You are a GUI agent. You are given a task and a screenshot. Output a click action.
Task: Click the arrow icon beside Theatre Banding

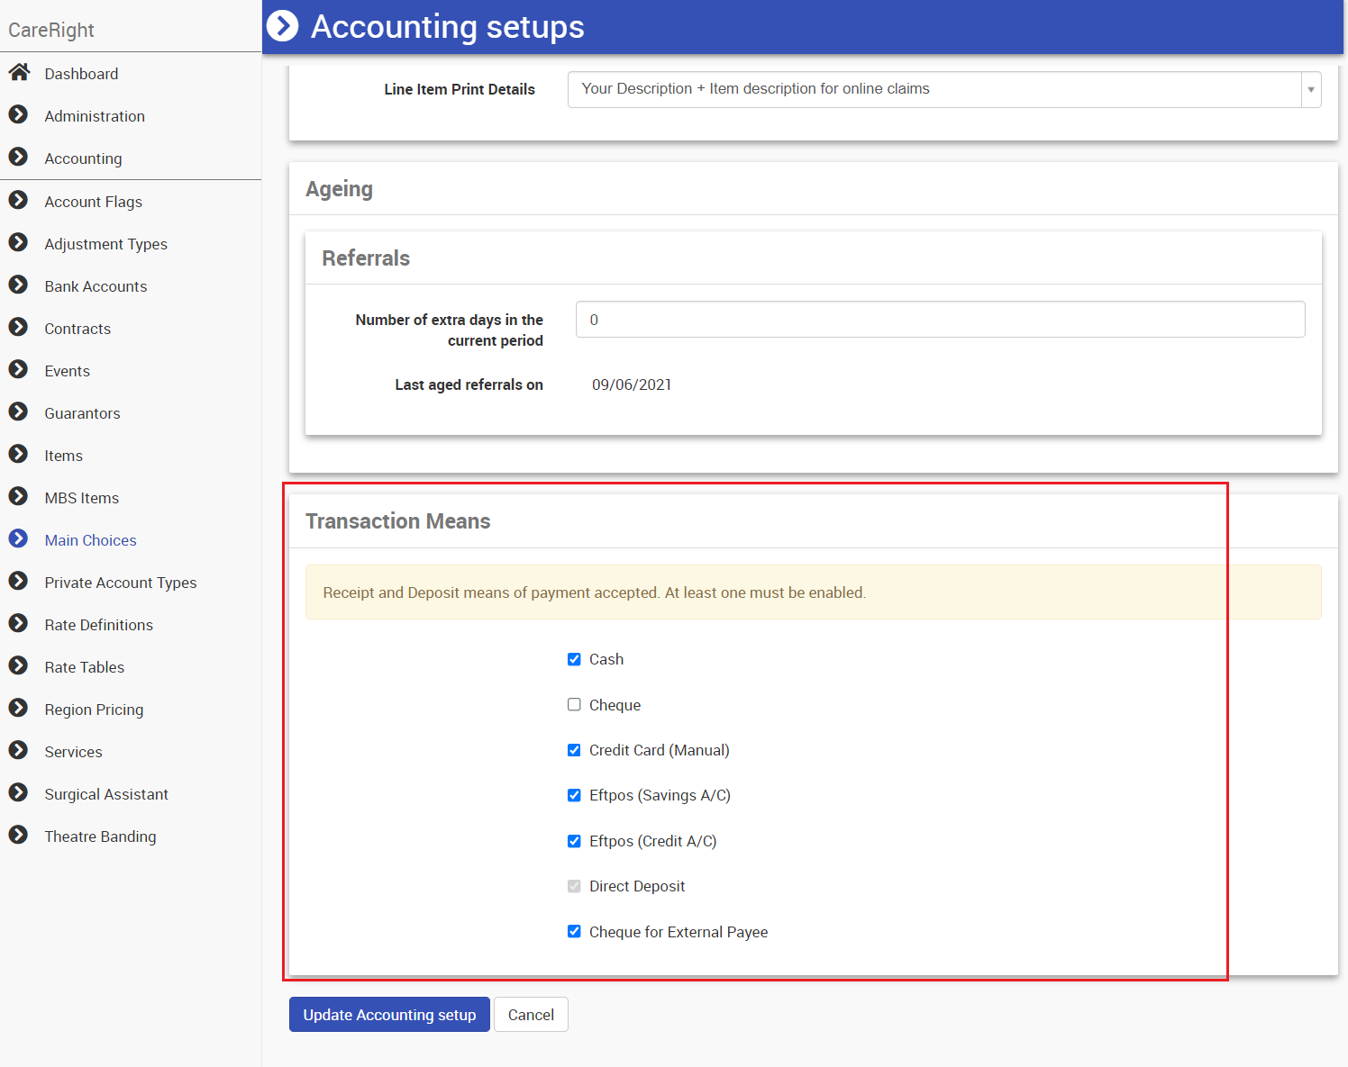[18, 835]
